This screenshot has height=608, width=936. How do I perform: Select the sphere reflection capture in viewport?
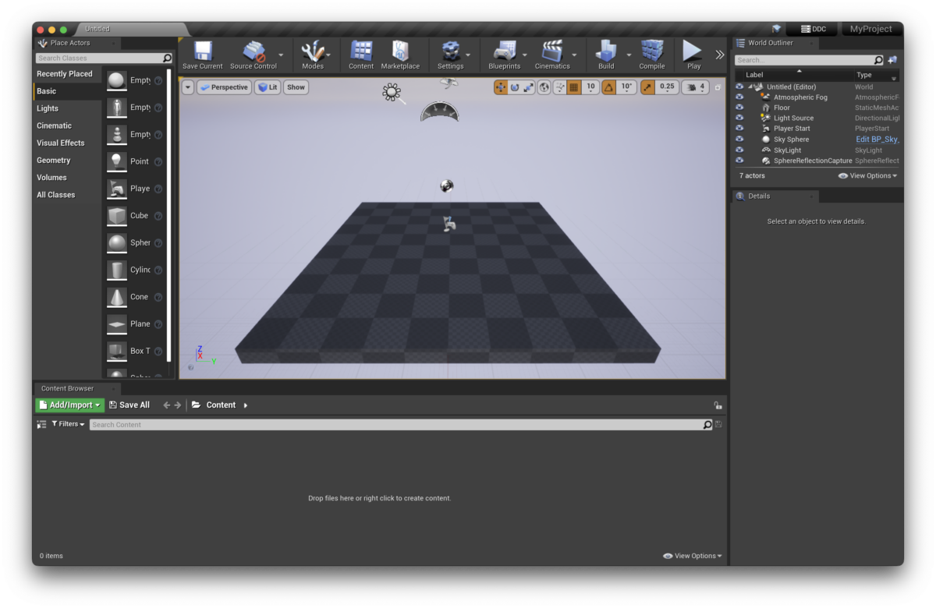[x=446, y=186]
